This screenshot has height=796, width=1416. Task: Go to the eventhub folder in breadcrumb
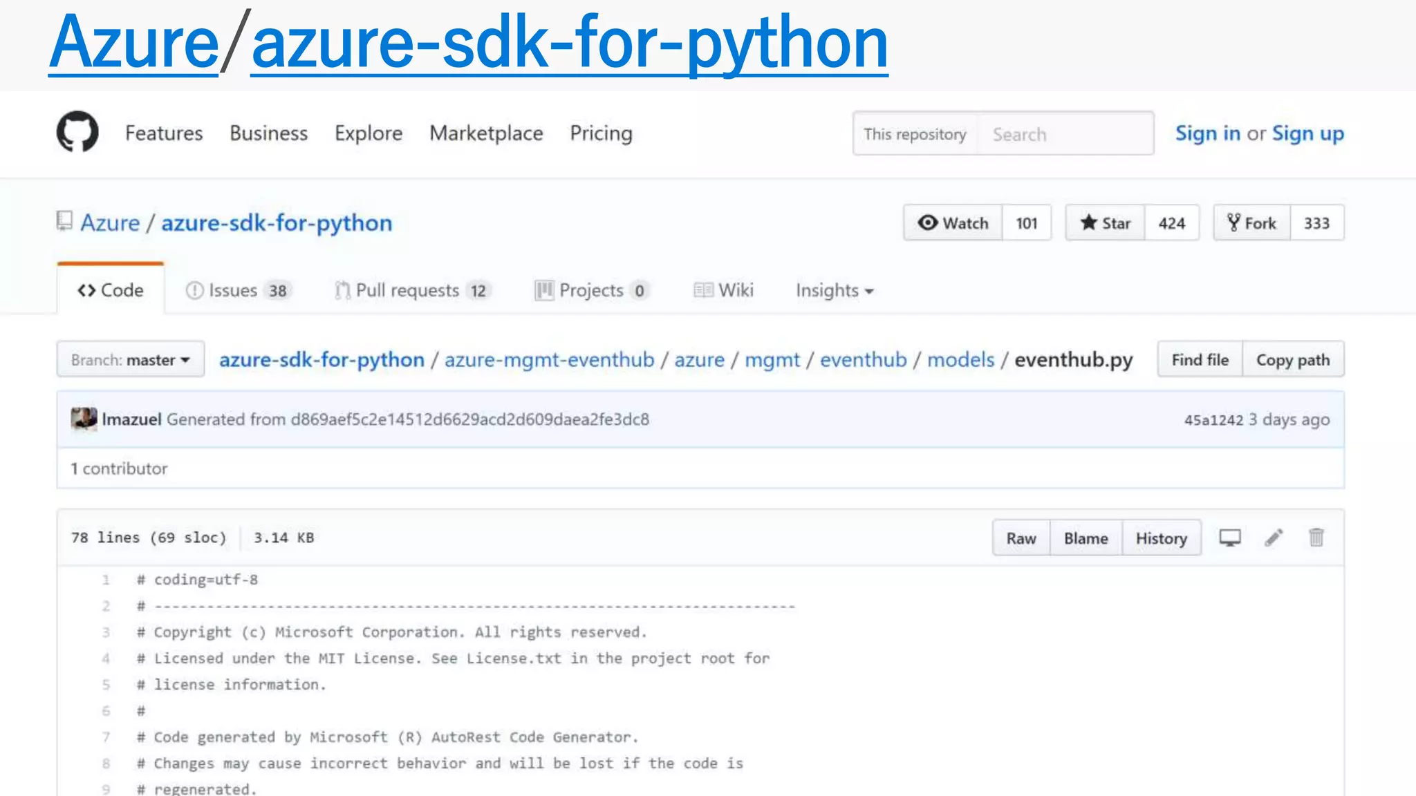pyautogui.click(x=864, y=359)
